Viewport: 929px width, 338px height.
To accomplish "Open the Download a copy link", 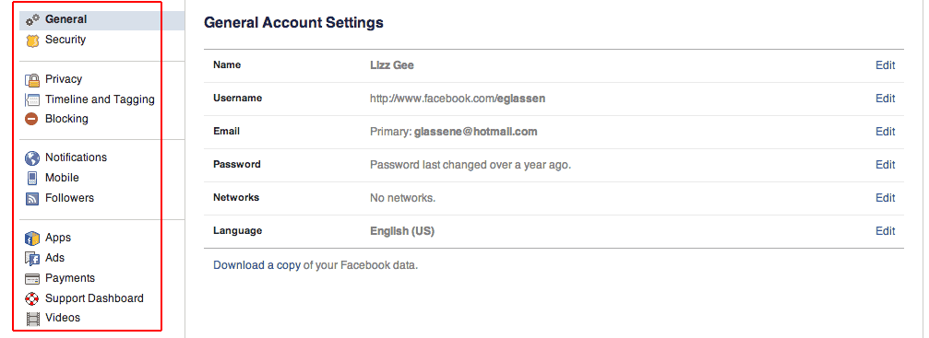I will point(256,265).
